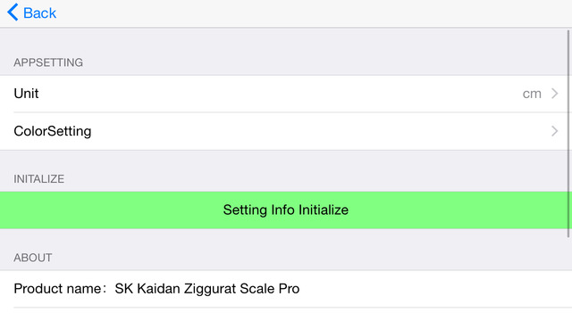Image resolution: width=572 pixels, height=321 pixels.
Task: Click the Setting Info Initialize text
Action: click(286, 210)
